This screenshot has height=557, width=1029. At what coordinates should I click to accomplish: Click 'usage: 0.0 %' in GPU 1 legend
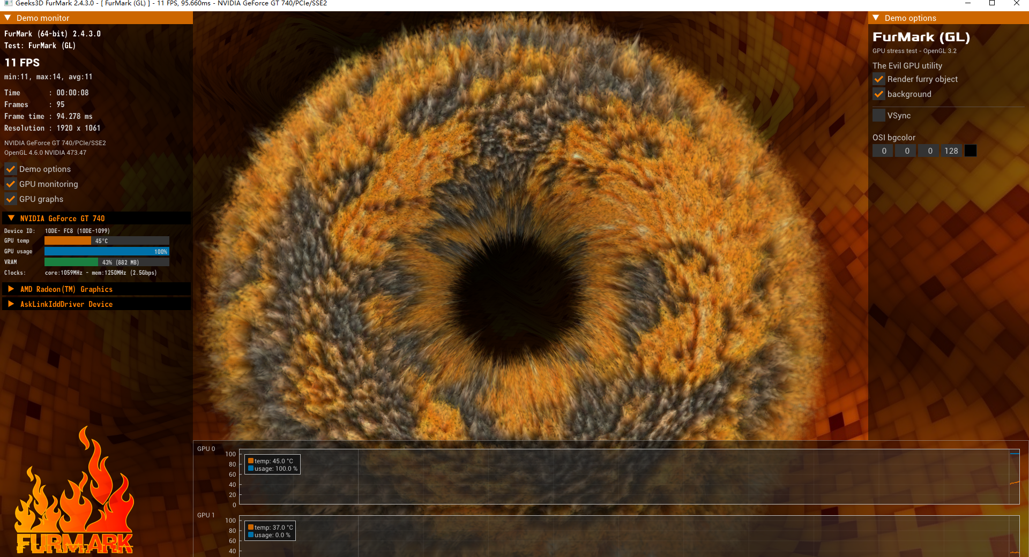272,535
